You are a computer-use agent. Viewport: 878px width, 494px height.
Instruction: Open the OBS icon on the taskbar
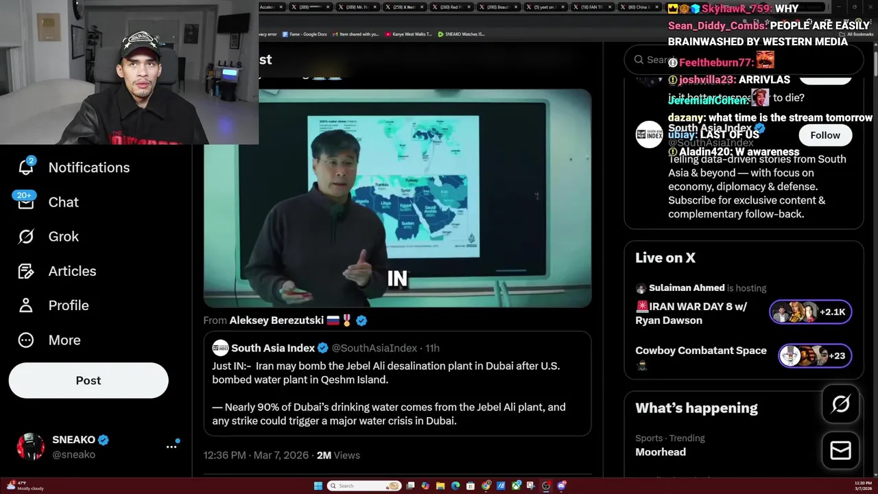coord(545,486)
